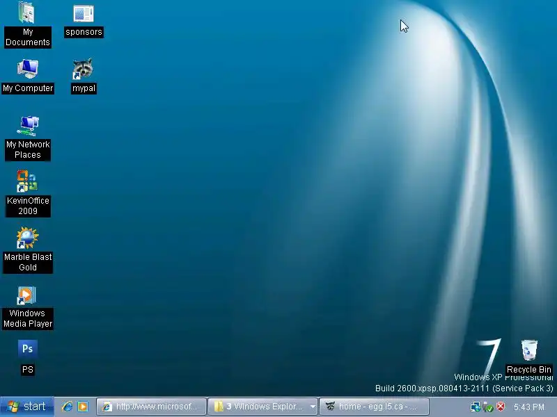Switch to the microsoft.com browser taskbar button
The width and height of the screenshot is (557, 417).
point(151,407)
